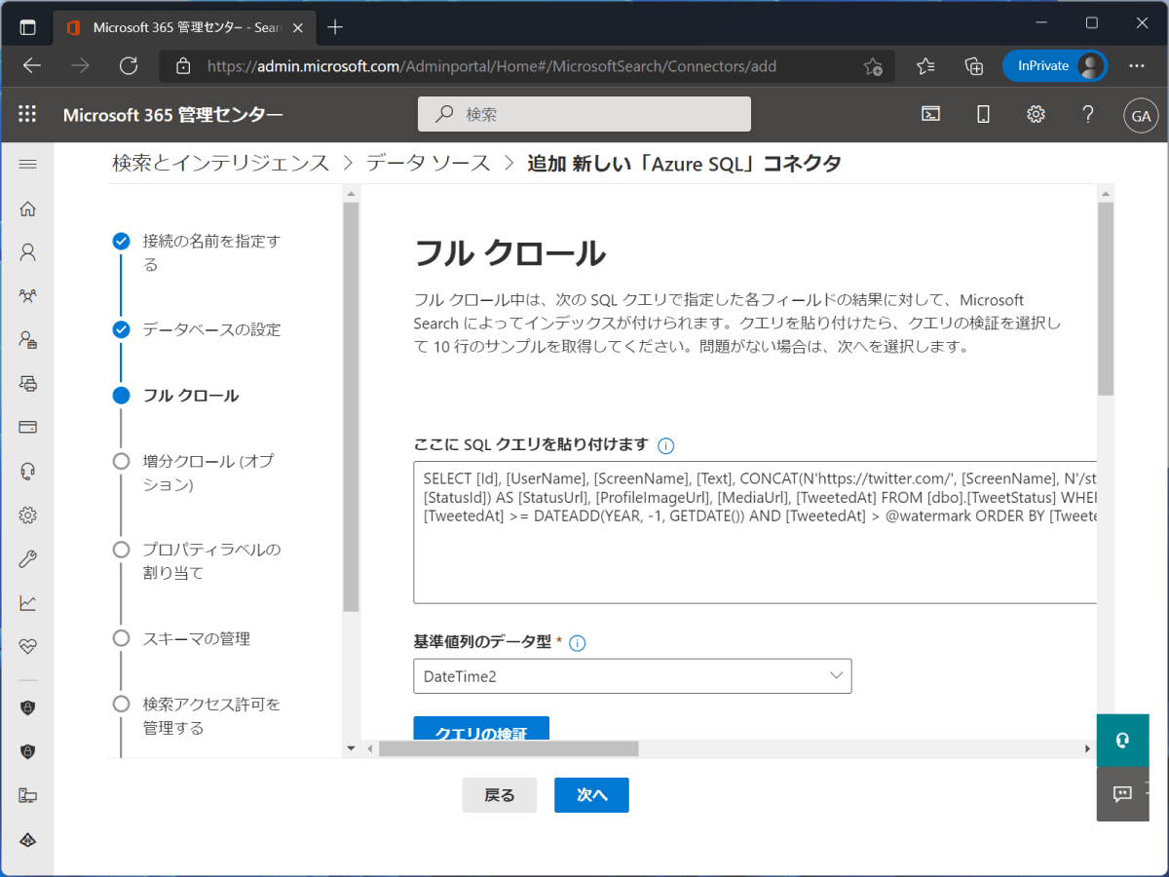Open Teams and groups sidebar icon
Image resolution: width=1169 pixels, height=877 pixels.
27,296
